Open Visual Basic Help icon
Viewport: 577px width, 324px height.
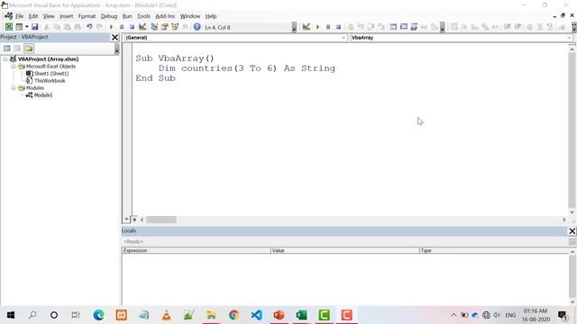coord(197,27)
